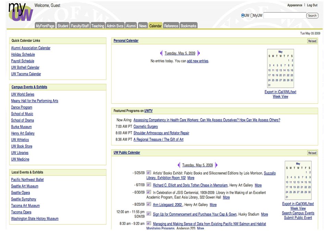Image resolution: width=329 pixels, height=247 pixels.
Task: Go to previous day in UW Public Calendar
Action: pyautogui.click(x=179, y=165)
